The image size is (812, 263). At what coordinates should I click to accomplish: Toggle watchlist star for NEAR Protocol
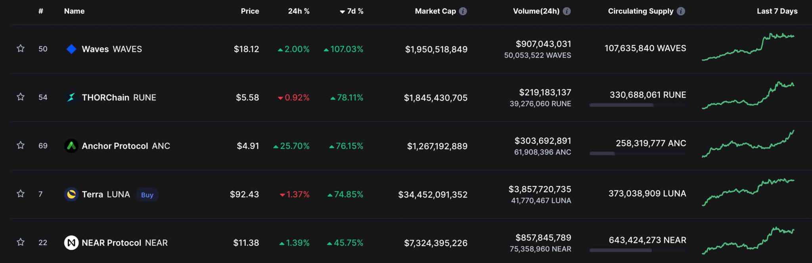[x=21, y=242]
